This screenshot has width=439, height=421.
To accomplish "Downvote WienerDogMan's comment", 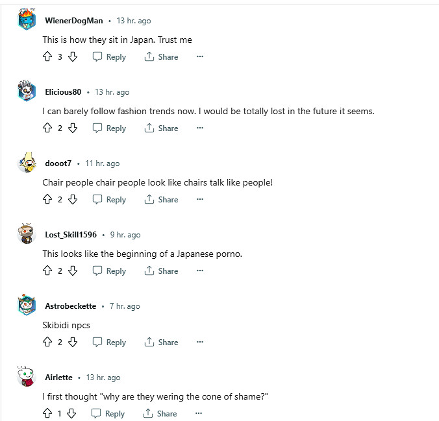I will [73, 57].
